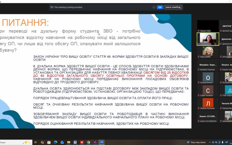Image resolution: width=232 pixels, height=145 pixels.
Task: Click the recording camera icon in banner
Action: click(x=52, y=7)
